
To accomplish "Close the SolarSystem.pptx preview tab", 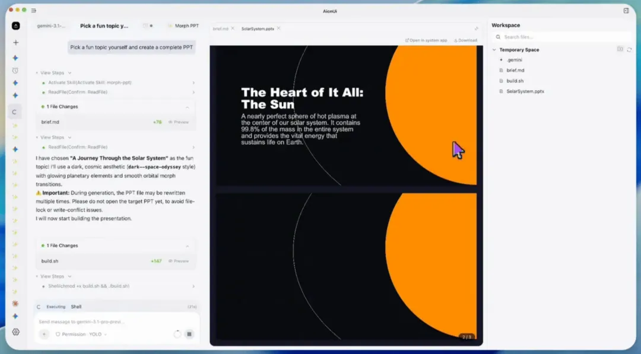I will [x=278, y=28].
